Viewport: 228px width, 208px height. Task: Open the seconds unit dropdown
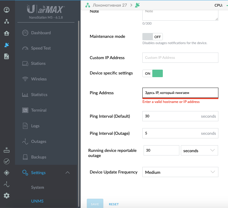pyautogui.click(x=199, y=151)
